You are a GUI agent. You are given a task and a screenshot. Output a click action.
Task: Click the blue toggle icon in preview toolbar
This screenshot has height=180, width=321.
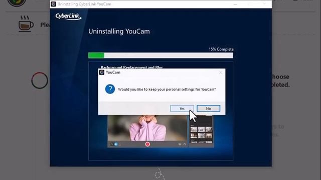point(116,144)
